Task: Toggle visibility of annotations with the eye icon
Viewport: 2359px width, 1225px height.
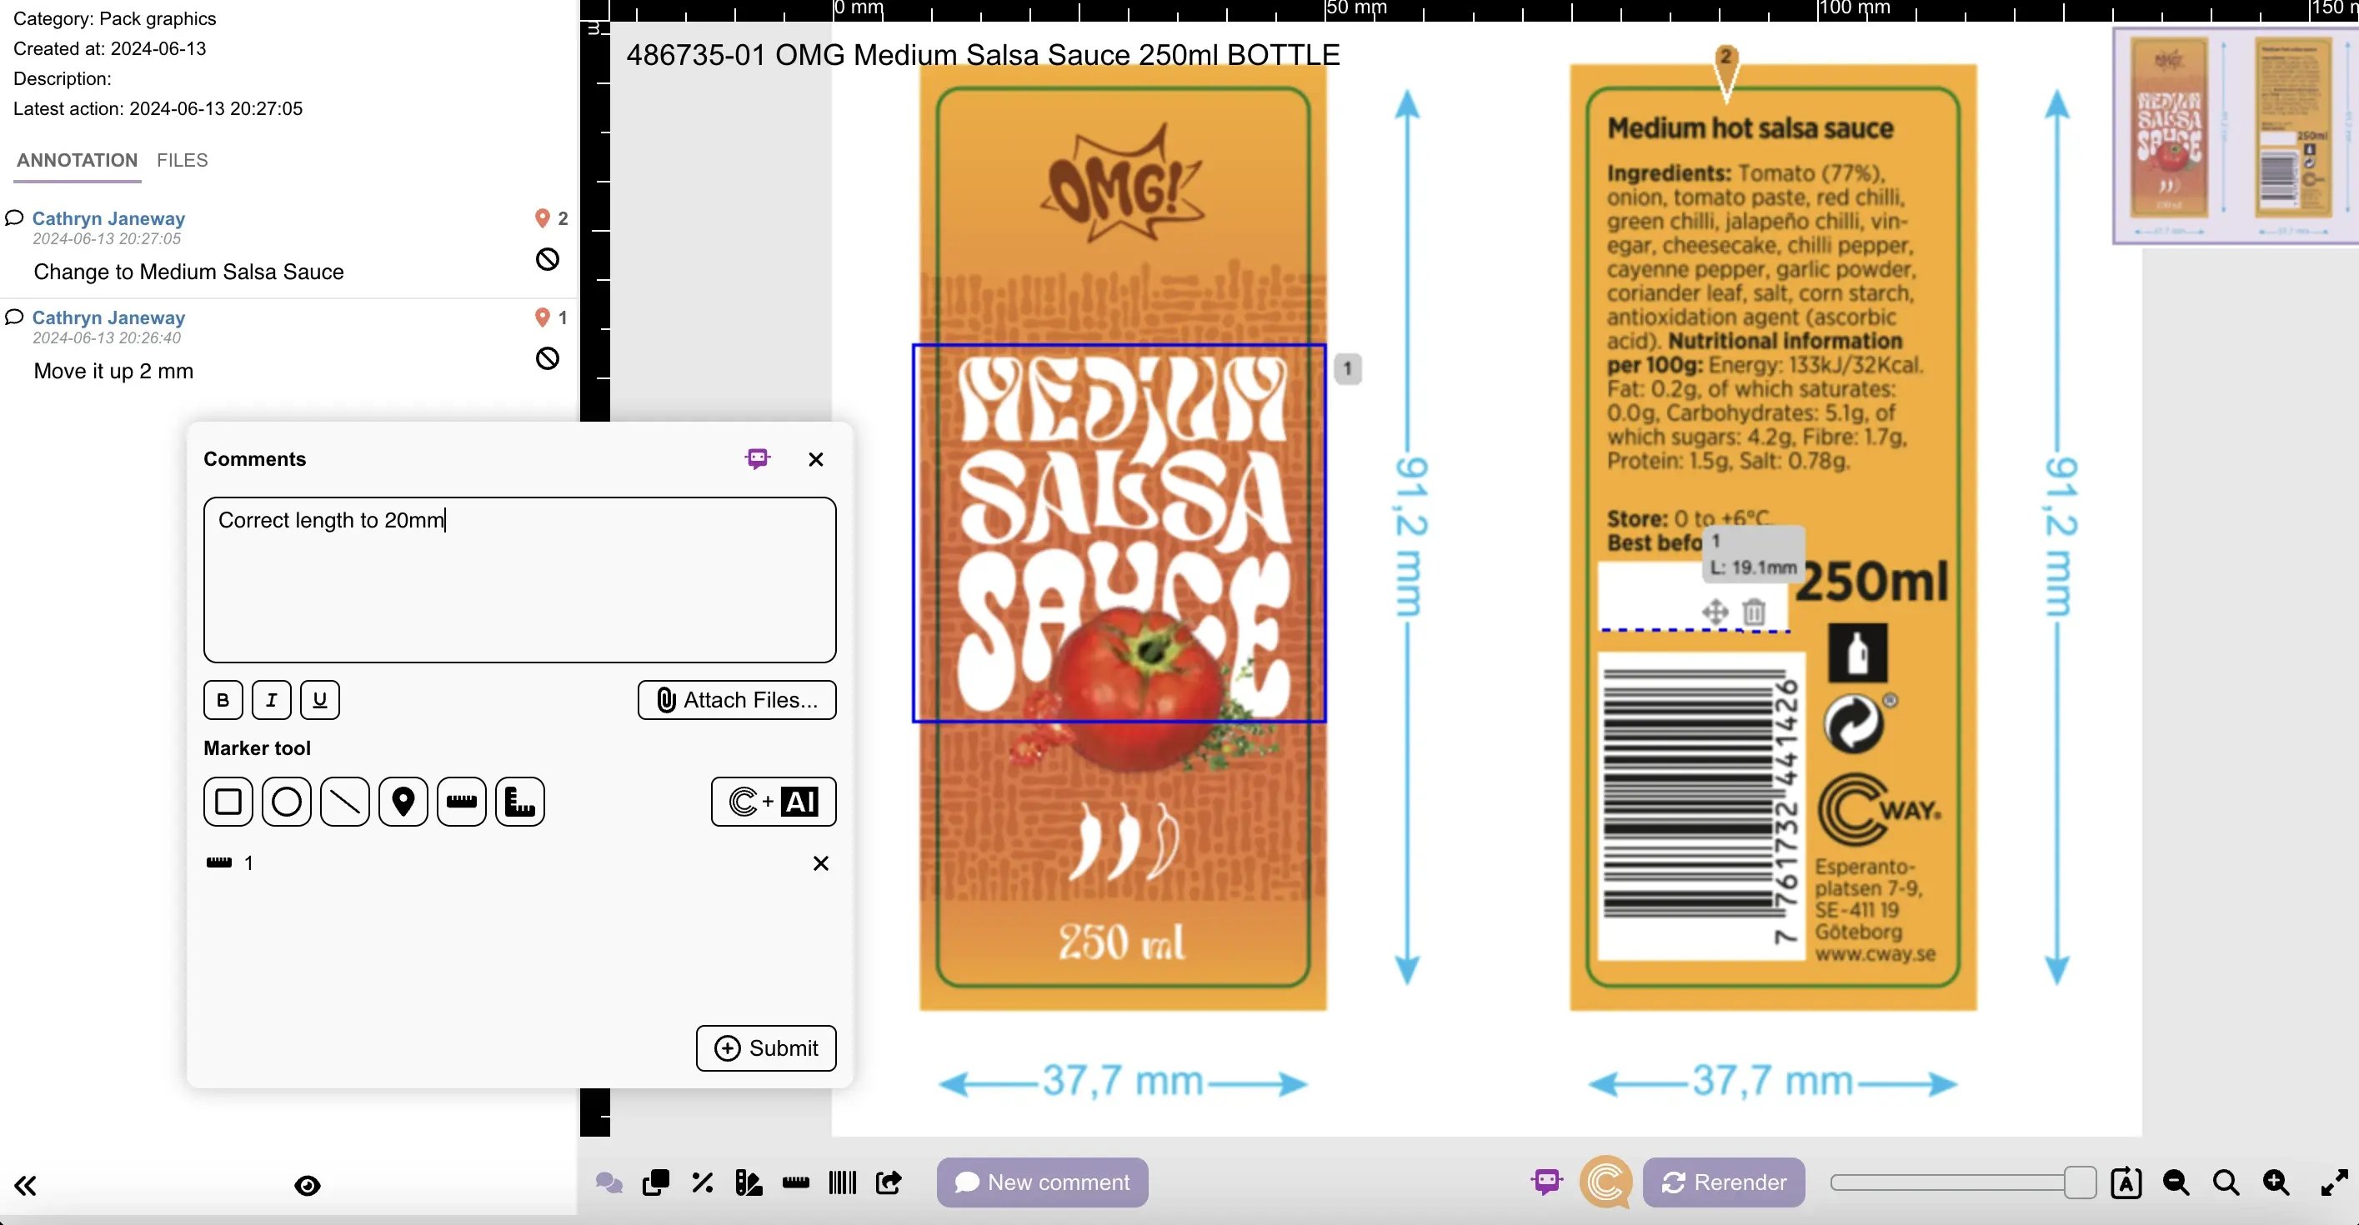Action: click(x=307, y=1185)
